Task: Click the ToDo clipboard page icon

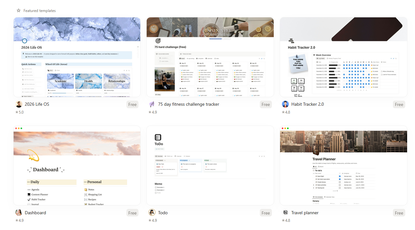Action: click(158, 137)
